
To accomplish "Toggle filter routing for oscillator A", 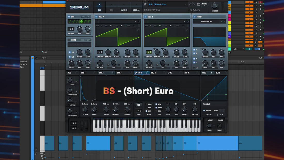I will click(194, 50).
